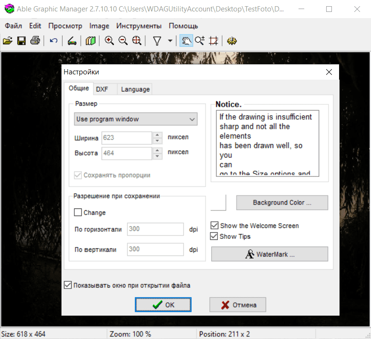The height and width of the screenshot is (339, 371).
Task: Close the Настройки dialog
Action: pyautogui.click(x=329, y=72)
